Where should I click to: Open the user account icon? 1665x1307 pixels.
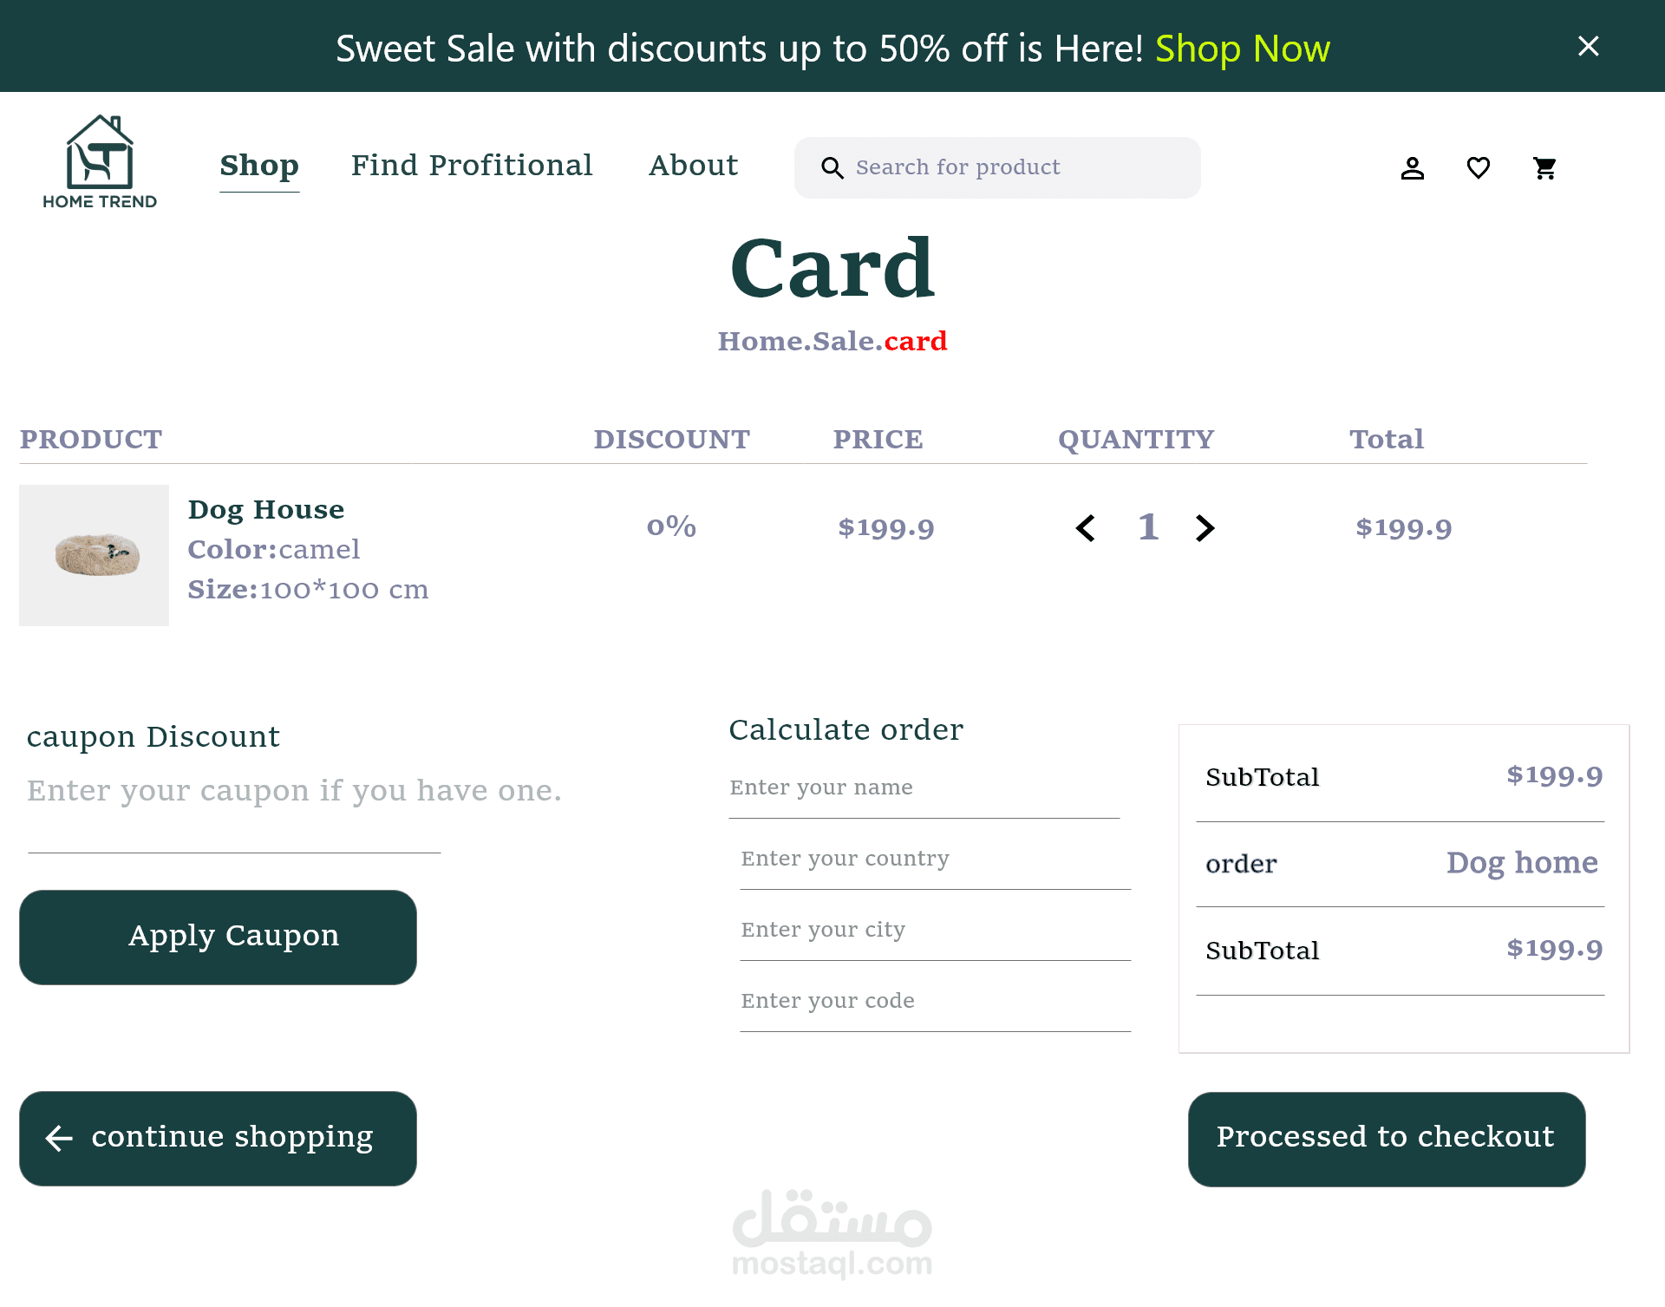pos(1412,167)
